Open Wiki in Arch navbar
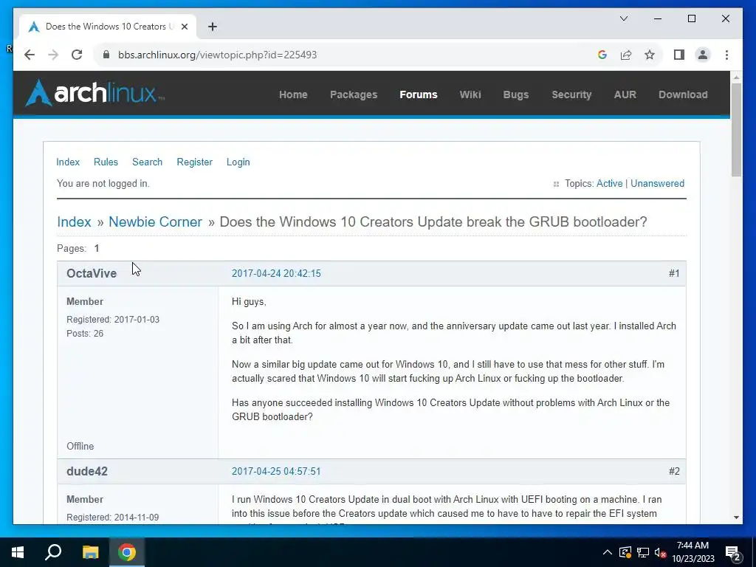The image size is (756, 567). 470,94
